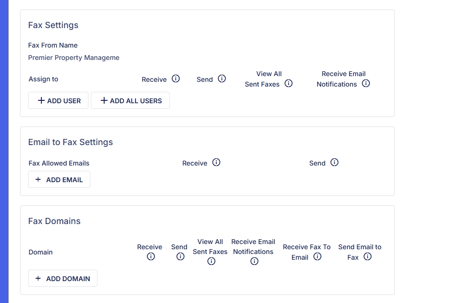Click info icon under Receive in Fax Domains
Image resolution: width=475 pixels, height=303 pixels.
click(151, 256)
